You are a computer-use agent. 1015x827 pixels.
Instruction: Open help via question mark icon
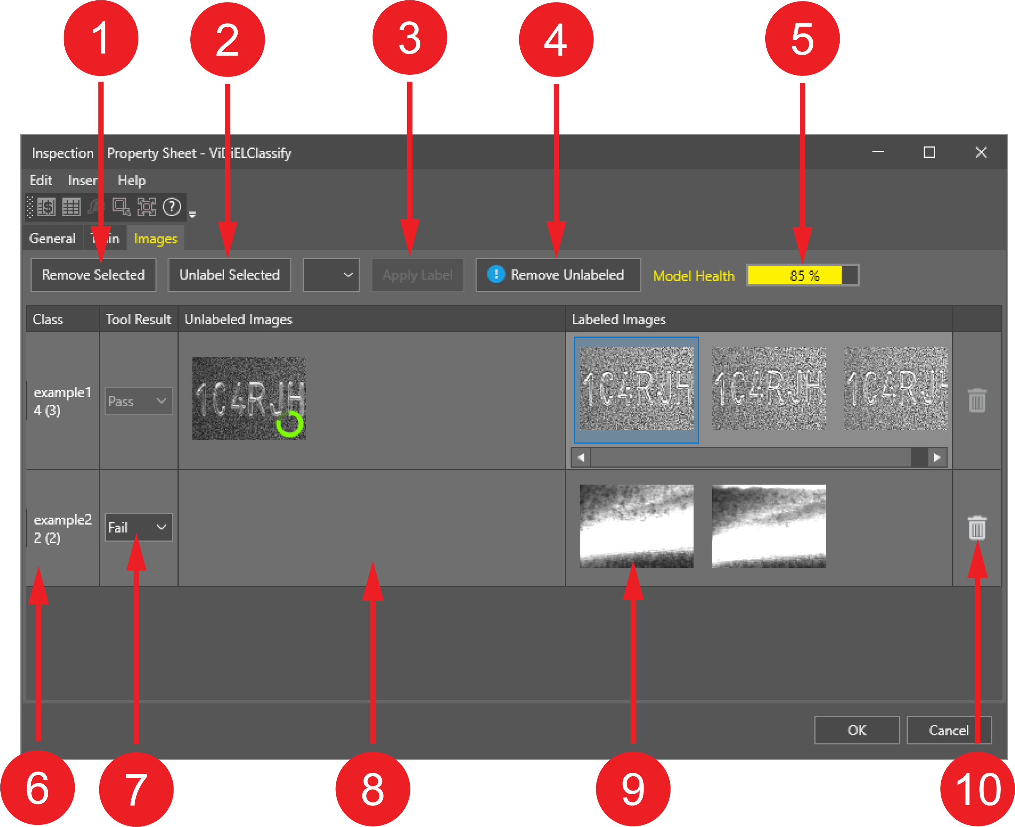(x=172, y=207)
